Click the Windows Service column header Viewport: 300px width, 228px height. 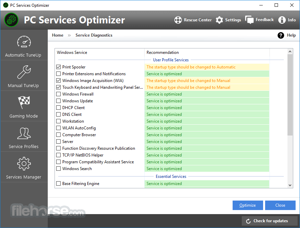tap(100, 53)
